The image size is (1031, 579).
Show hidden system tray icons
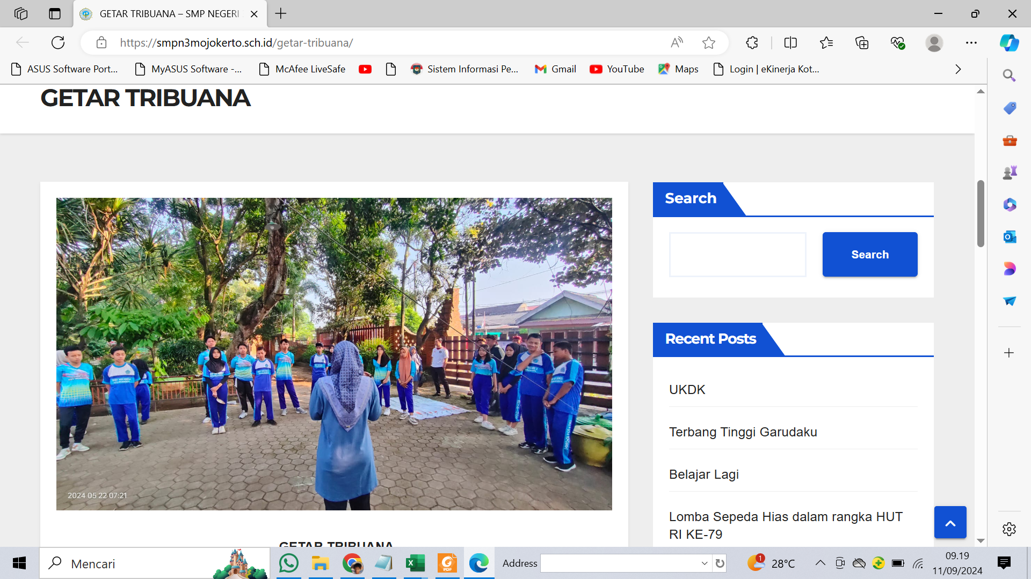(820, 563)
